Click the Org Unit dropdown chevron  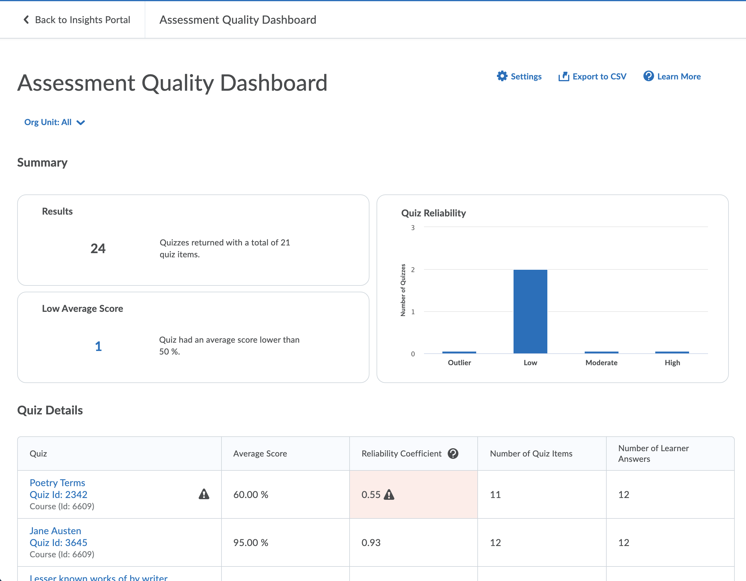[81, 123]
